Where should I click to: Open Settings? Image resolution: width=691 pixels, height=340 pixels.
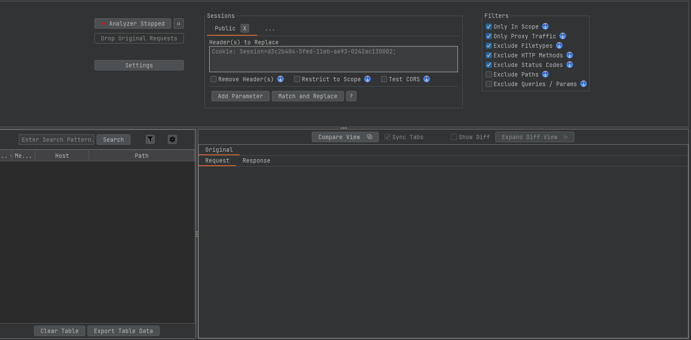pyautogui.click(x=139, y=65)
